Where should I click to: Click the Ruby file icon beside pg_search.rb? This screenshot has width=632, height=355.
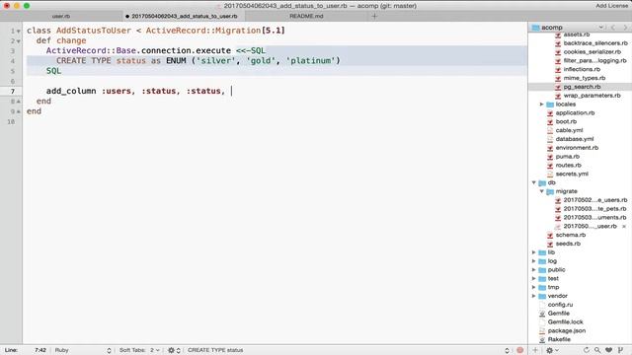tap(558, 87)
